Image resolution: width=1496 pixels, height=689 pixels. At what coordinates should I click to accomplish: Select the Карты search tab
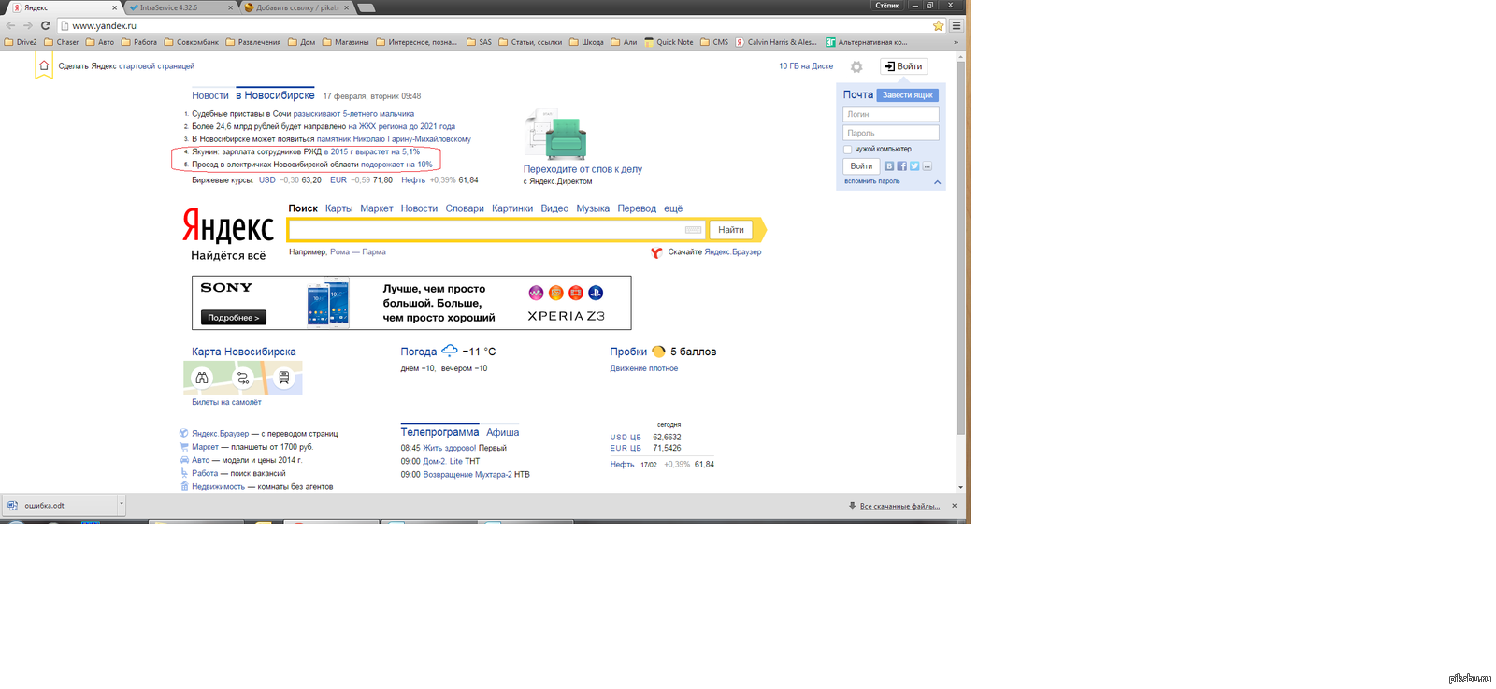coord(338,208)
